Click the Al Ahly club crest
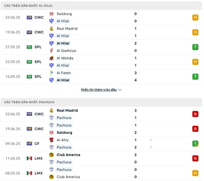 coord(52,140)
